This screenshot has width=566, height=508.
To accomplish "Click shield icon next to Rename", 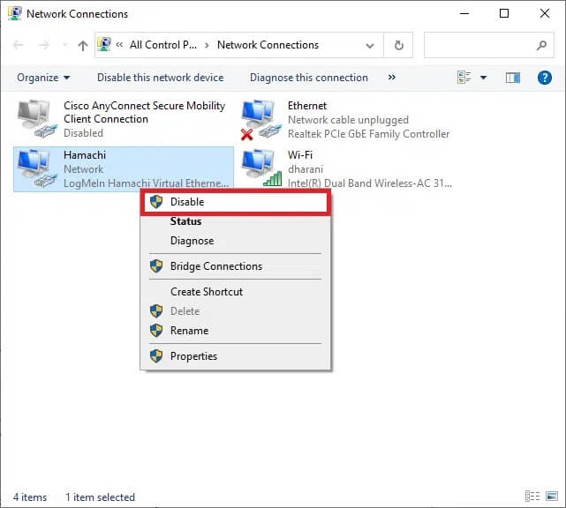I will [156, 330].
